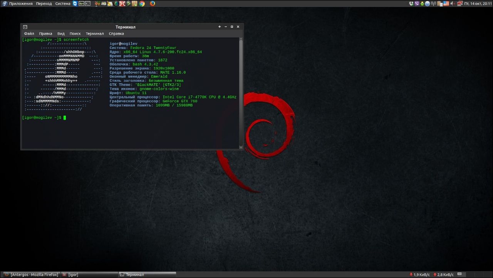Click the US flag keyboard layout indicator

tap(446, 3)
